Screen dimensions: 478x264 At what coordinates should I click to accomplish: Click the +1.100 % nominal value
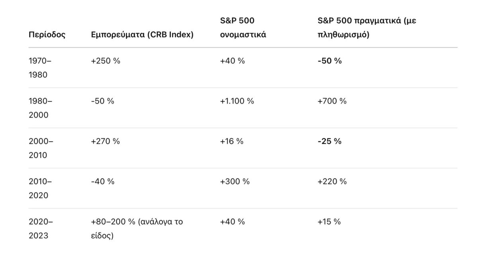tap(237, 101)
